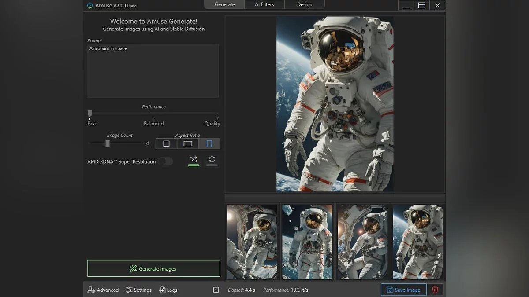This screenshot has height=297, width=529.
Task: Click into the Prompt text field
Action: 153,70
